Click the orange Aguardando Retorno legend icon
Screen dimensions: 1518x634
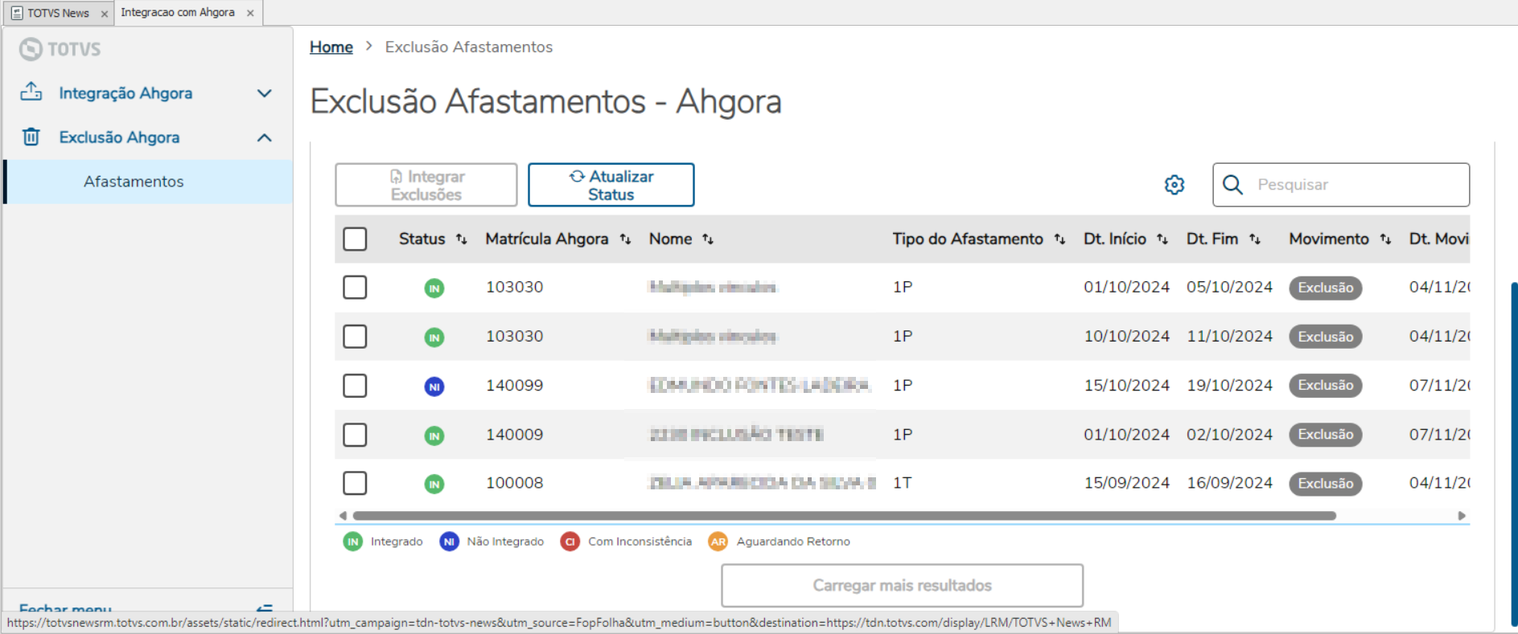click(x=718, y=542)
